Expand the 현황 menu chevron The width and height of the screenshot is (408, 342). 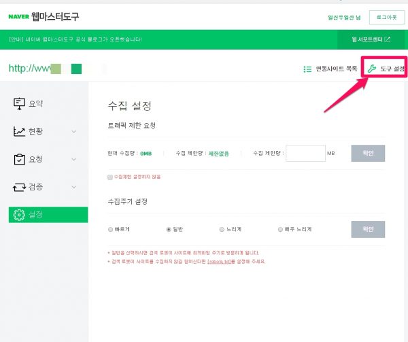(x=74, y=132)
